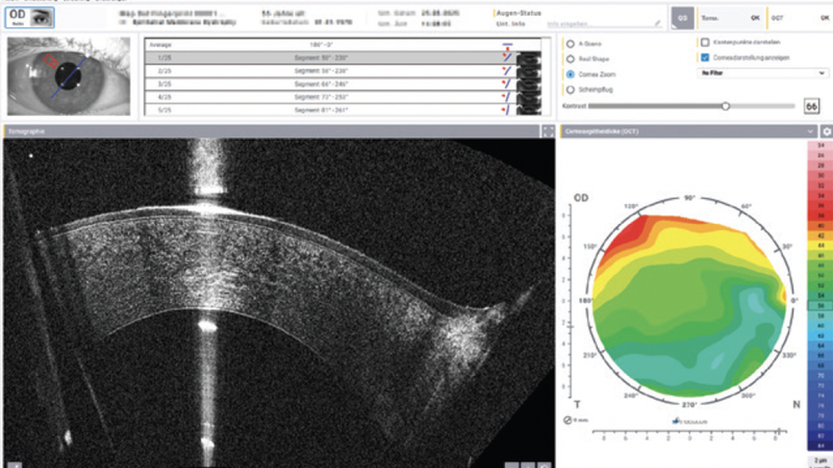The image size is (833, 468).
Task: Open the No Filter dropdown
Action: (x=762, y=72)
